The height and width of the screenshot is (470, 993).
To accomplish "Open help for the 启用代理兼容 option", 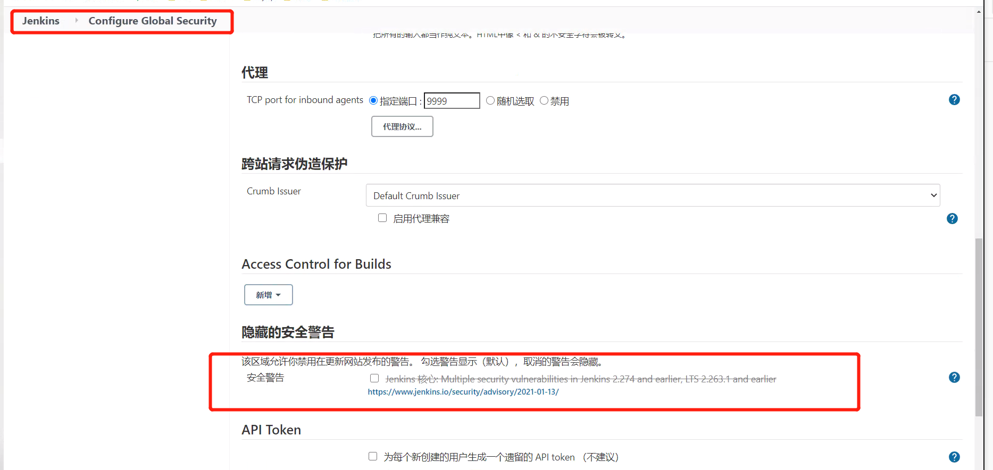I will 952,219.
